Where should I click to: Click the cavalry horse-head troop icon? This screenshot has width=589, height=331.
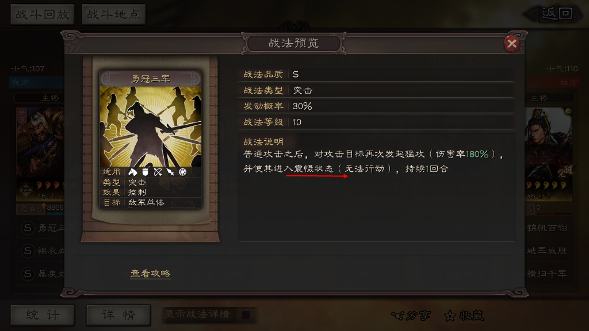[133, 172]
